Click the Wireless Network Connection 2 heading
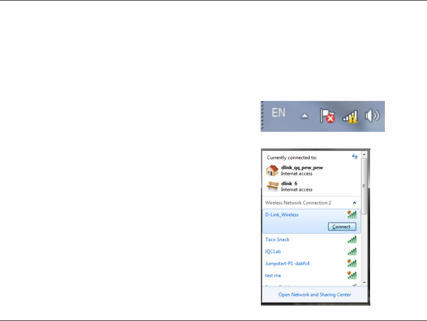Viewport: 427px width, 321px height. click(298, 203)
